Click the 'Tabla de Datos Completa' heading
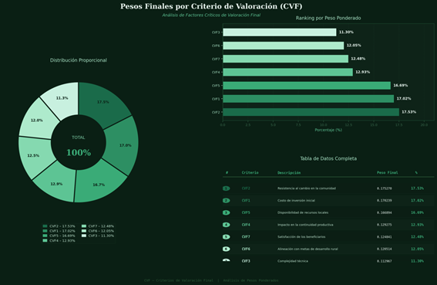This screenshot has height=285, width=437. tap(328, 158)
